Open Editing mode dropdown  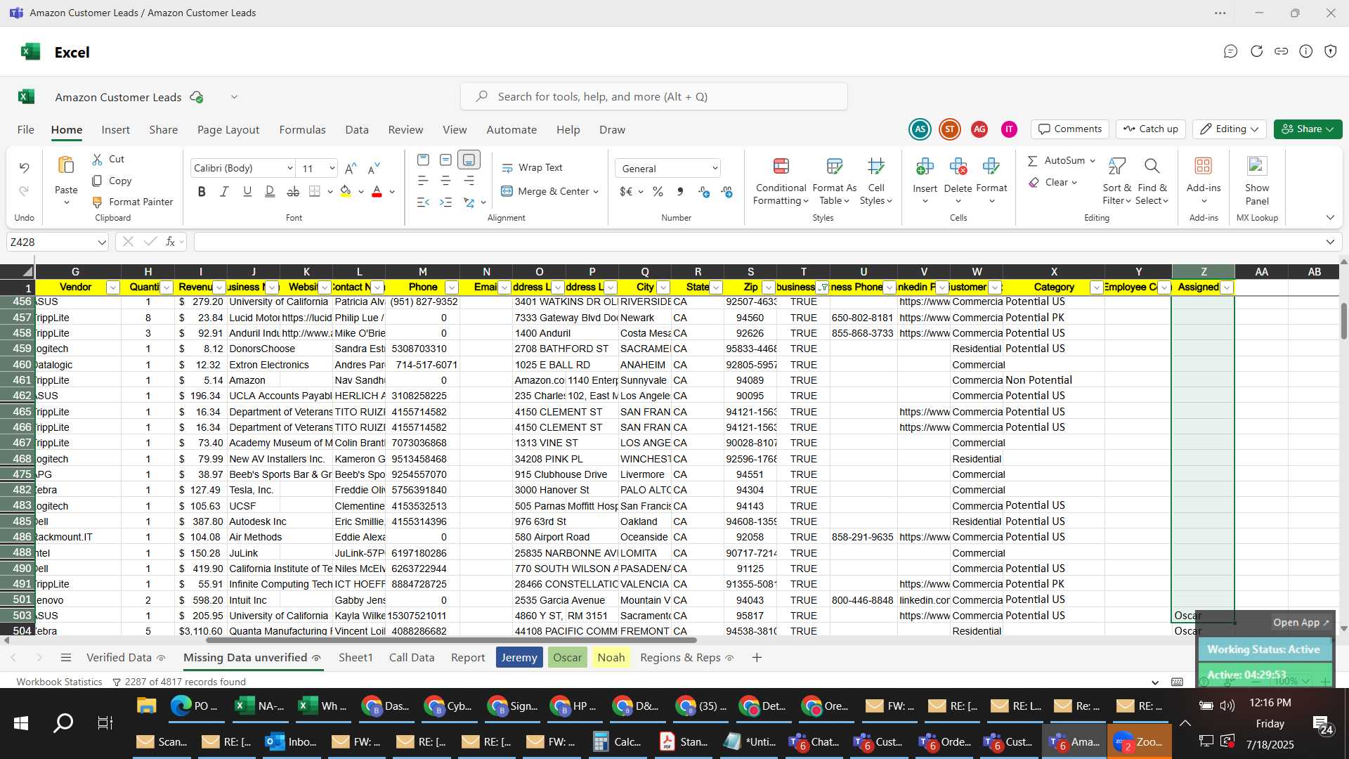pos(1229,129)
